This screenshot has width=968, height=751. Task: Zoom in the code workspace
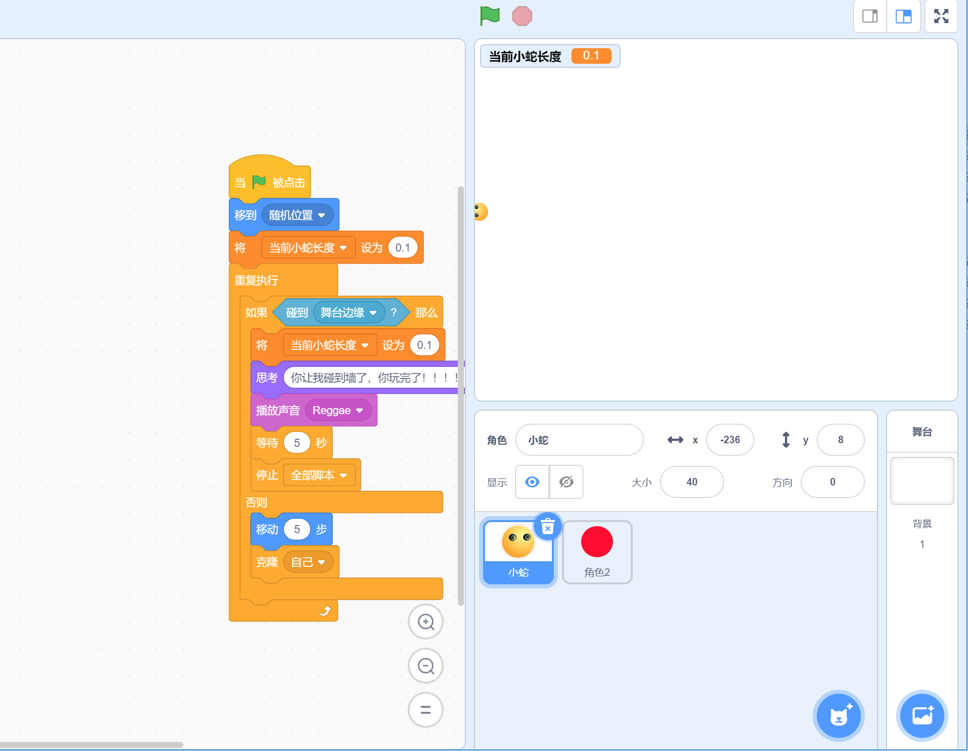426,622
